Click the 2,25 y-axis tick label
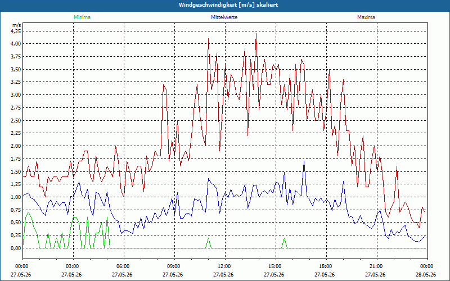This screenshot has width=450, height=281. [x=16, y=133]
